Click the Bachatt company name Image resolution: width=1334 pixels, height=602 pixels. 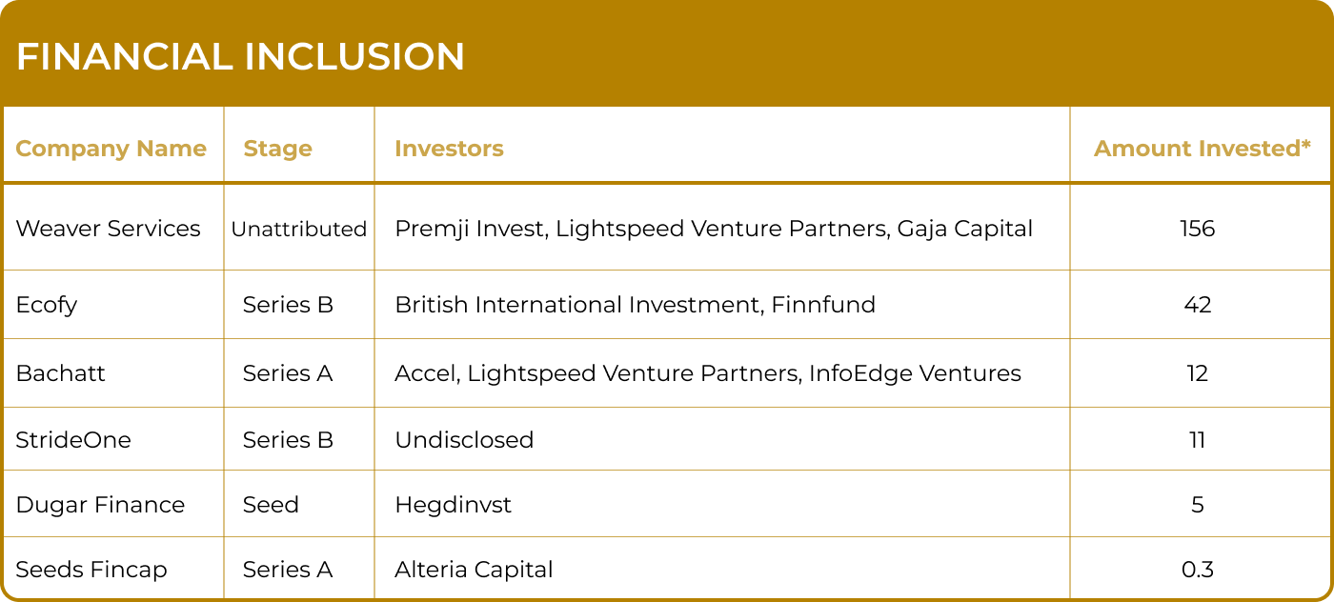point(61,373)
